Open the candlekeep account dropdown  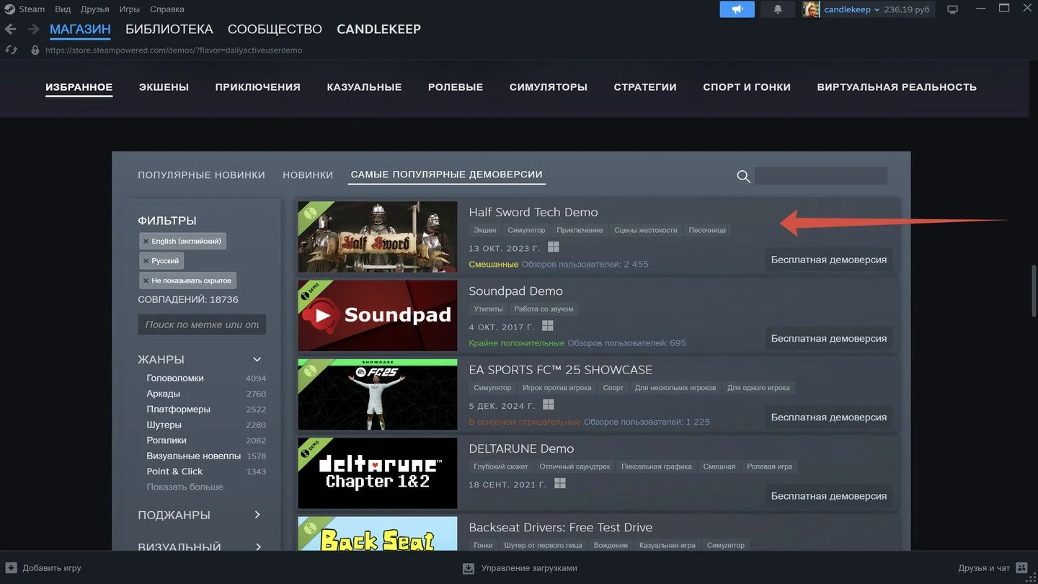tap(877, 10)
